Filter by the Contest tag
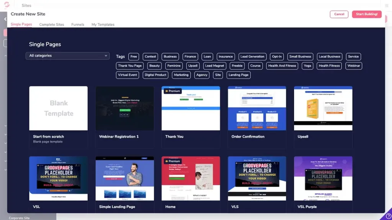The width and height of the screenshot is (392, 220). click(x=150, y=57)
